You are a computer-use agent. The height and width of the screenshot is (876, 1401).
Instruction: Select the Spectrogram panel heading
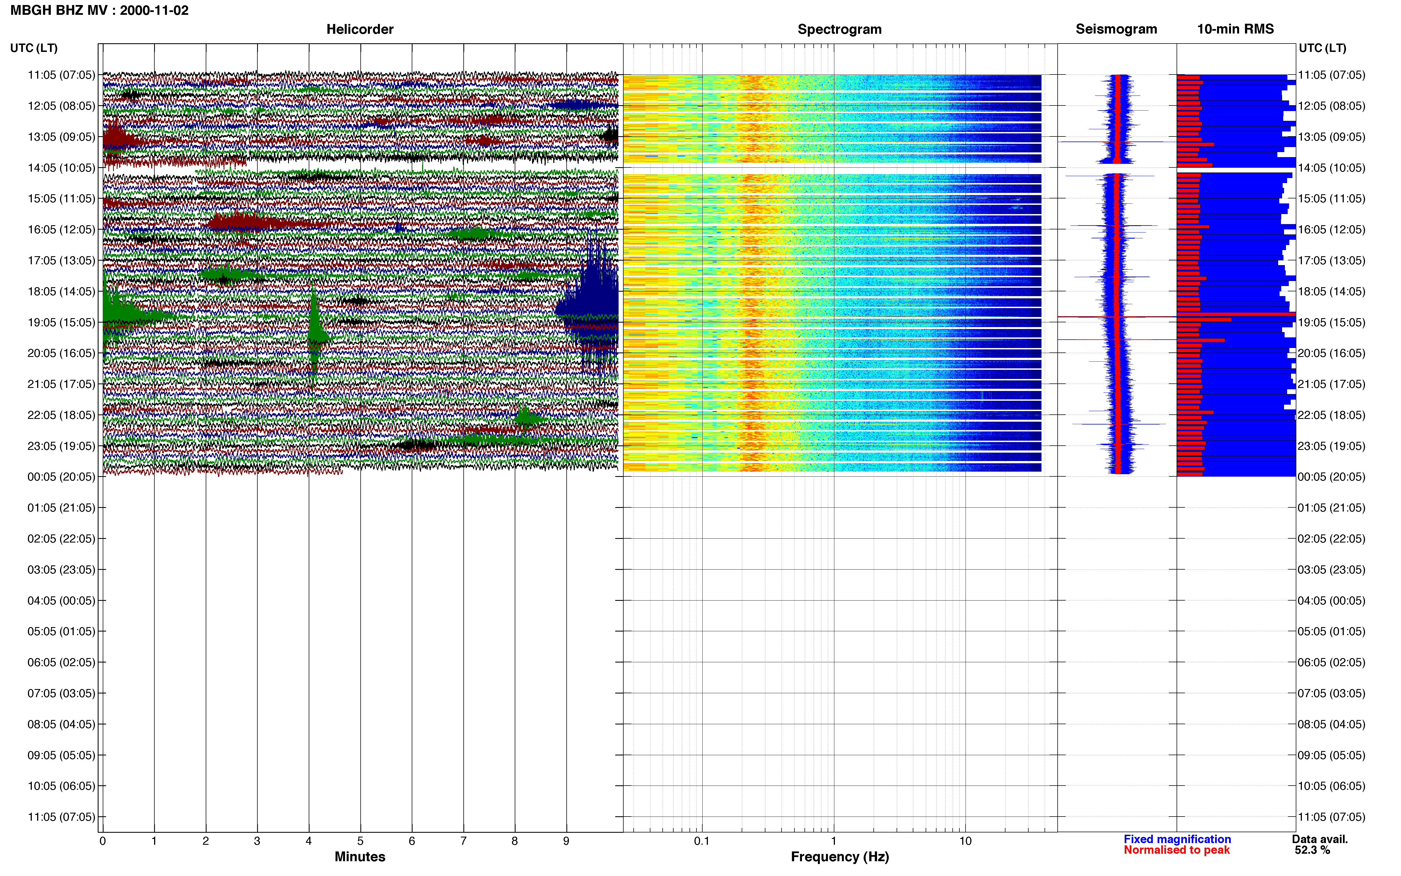[840, 29]
